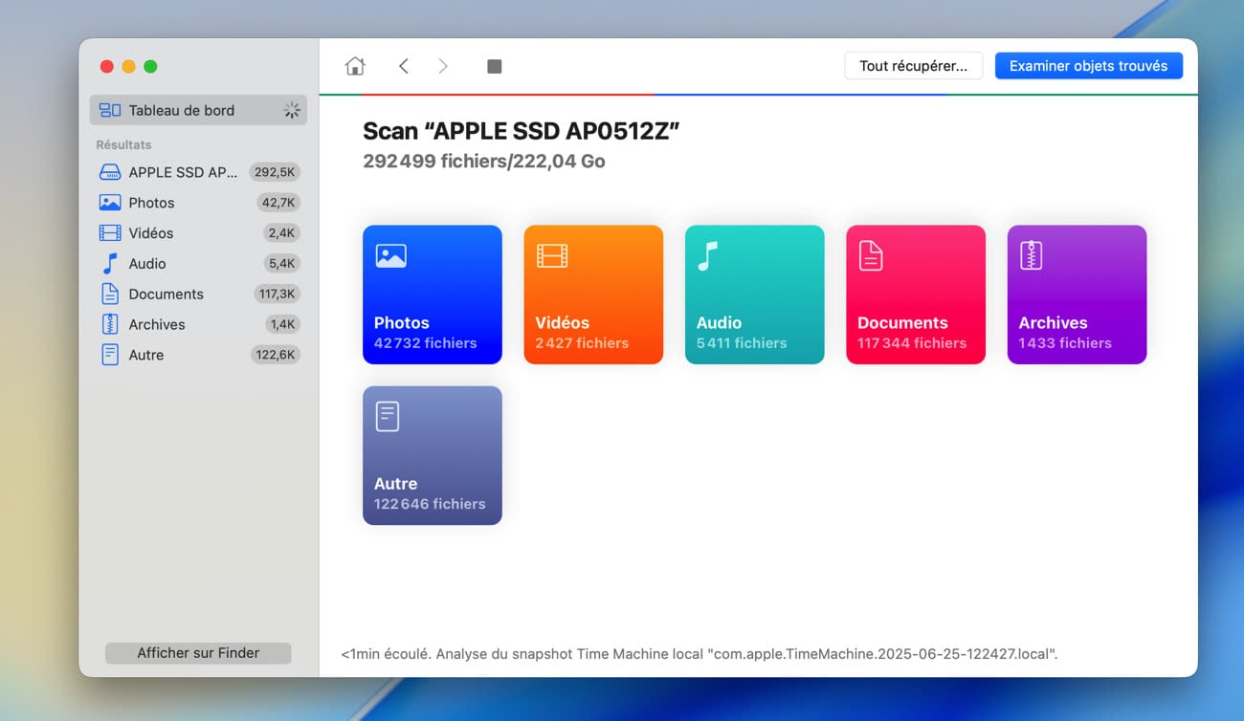
Task: Click the 122,6K count badge
Action: [278, 355]
